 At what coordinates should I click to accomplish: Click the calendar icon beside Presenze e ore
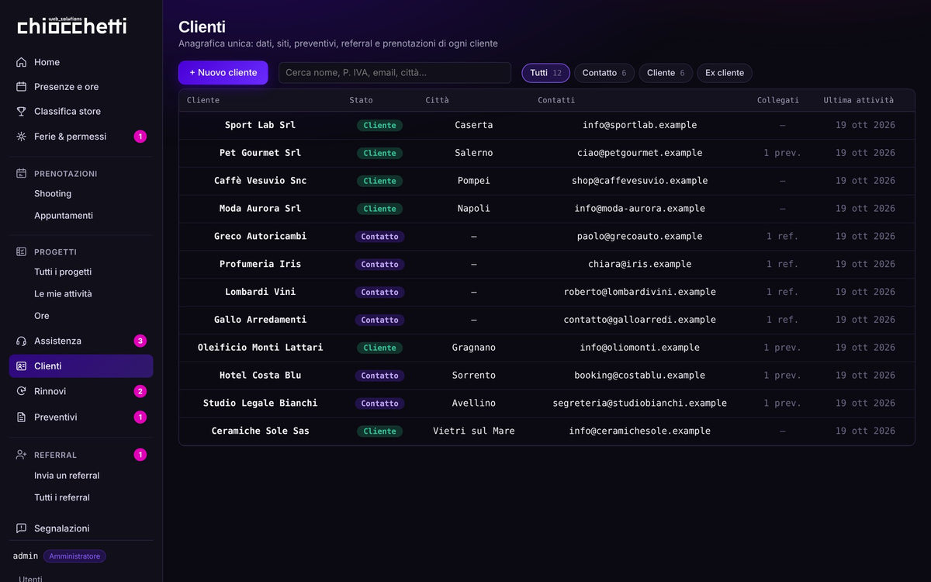(21, 87)
